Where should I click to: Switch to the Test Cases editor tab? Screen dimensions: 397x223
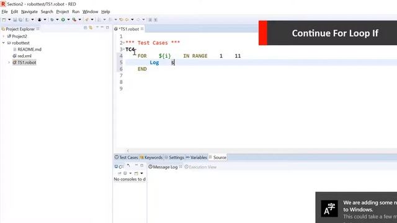pyautogui.click(x=126, y=157)
